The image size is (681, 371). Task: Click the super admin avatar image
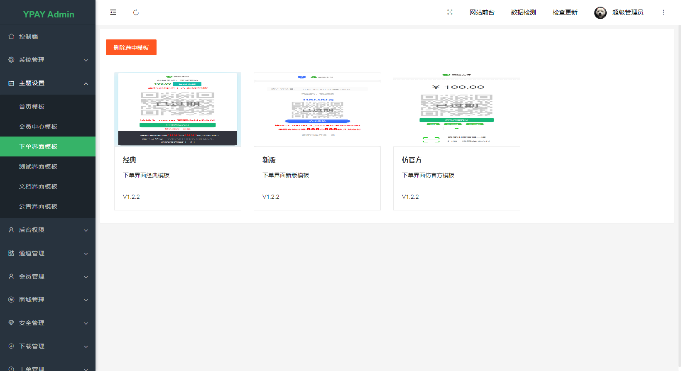coord(600,12)
